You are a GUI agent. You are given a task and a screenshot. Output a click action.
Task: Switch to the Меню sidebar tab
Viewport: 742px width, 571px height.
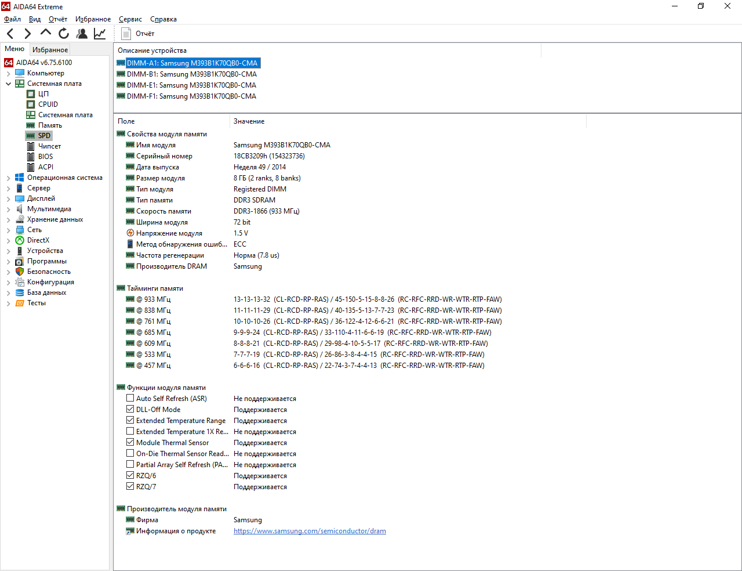(x=14, y=49)
